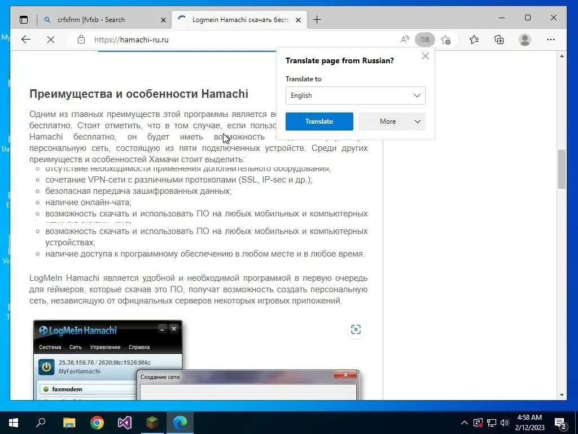View site information lock icon

[x=81, y=40]
